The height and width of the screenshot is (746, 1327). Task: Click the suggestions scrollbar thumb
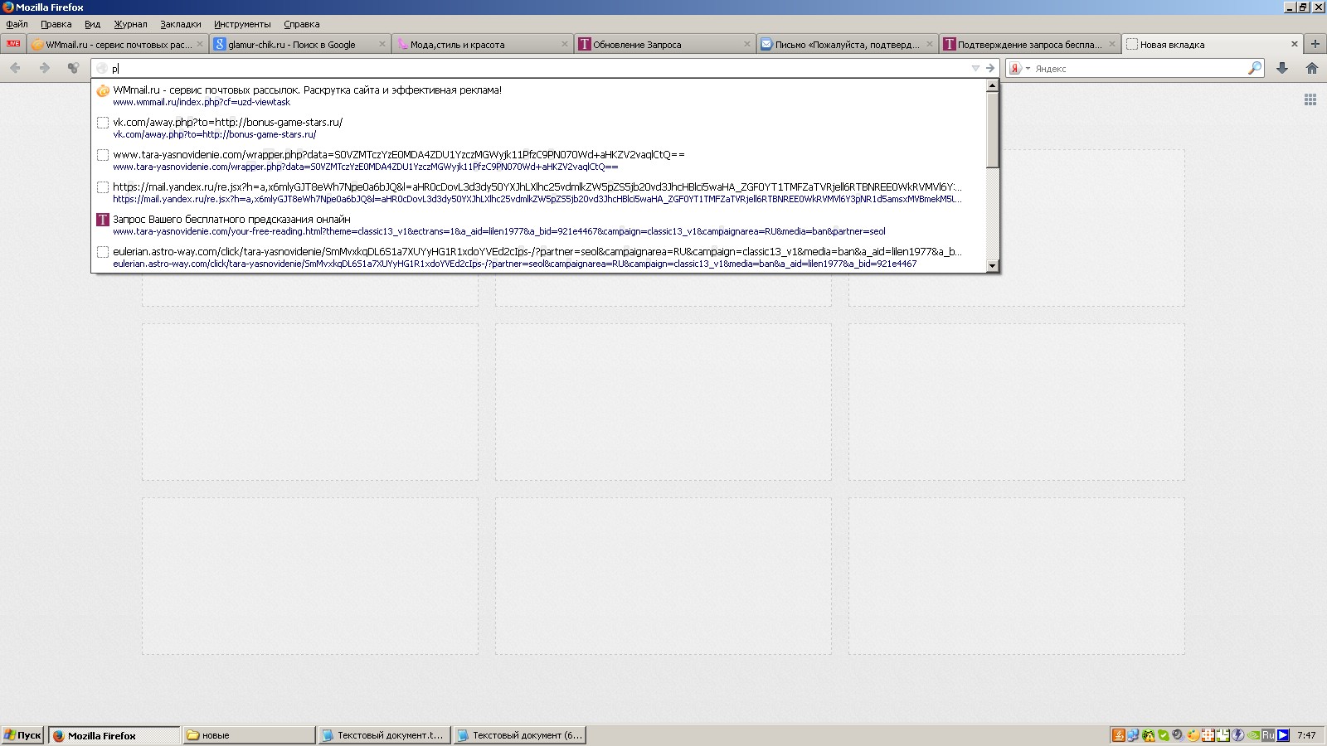(x=992, y=129)
